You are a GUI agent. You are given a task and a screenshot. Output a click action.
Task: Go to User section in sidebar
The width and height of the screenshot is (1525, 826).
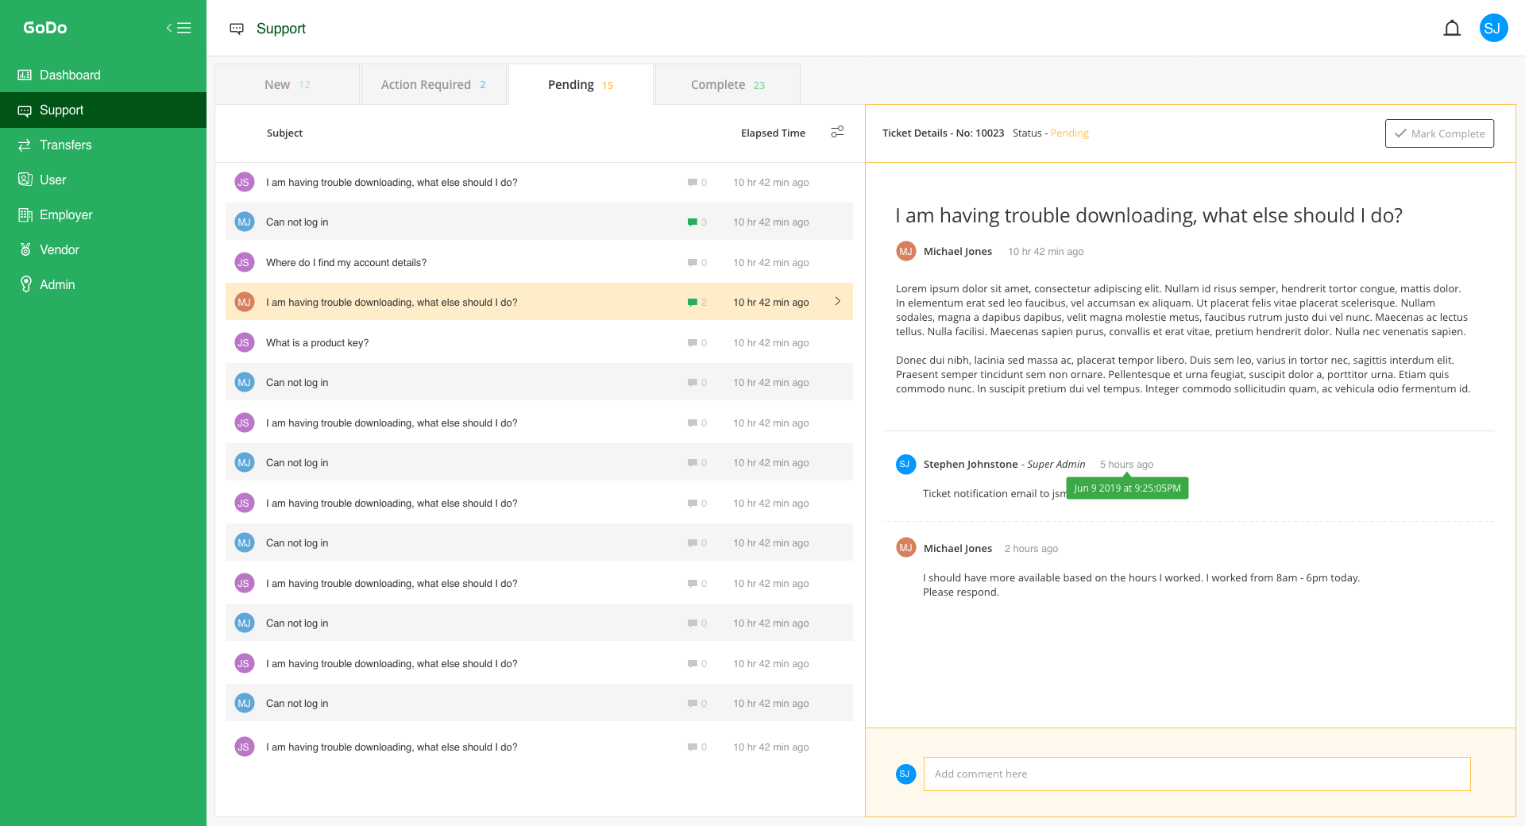pyautogui.click(x=52, y=179)
